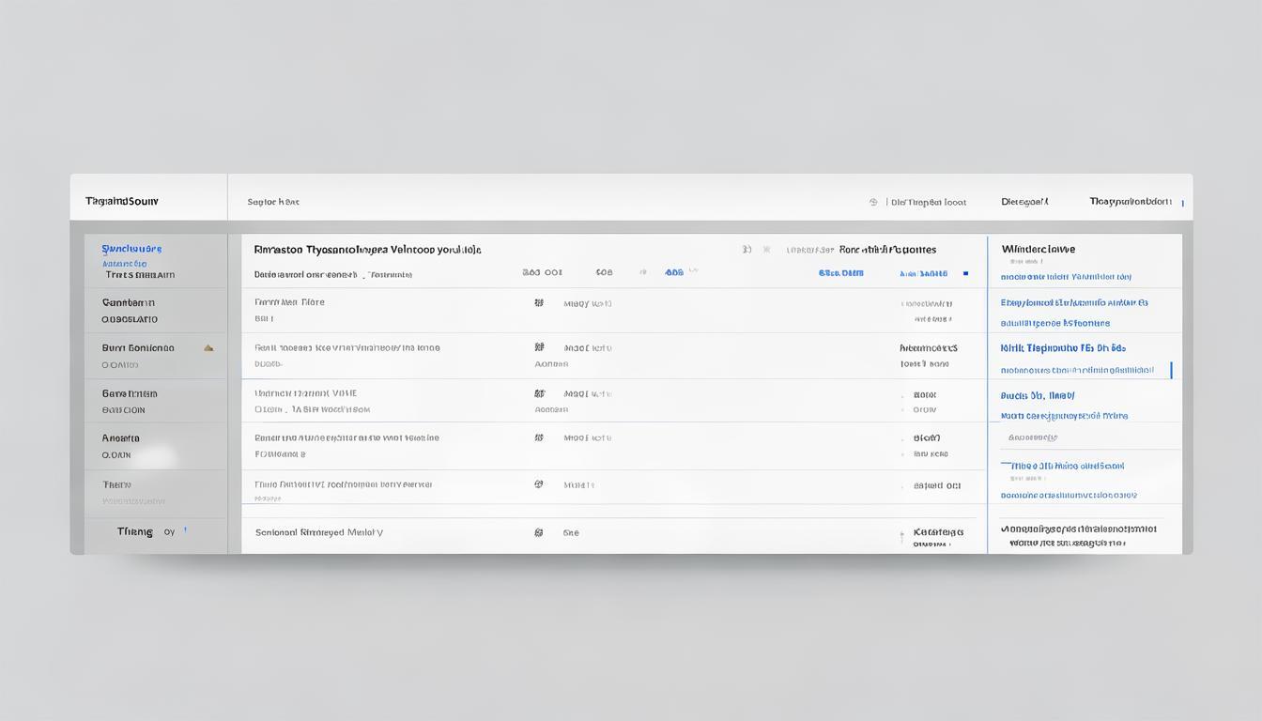Click the globe icon in the top bar
The height and width of the screenshot is (721, 1262).
click(873, 202)
